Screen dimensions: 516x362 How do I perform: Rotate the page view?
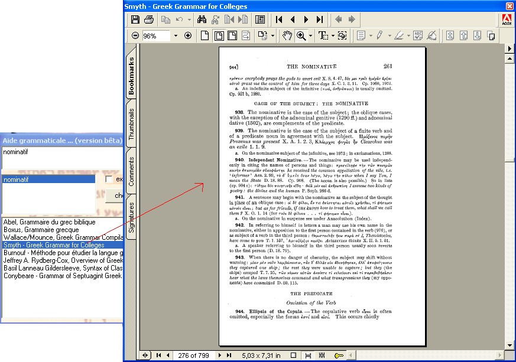pyautogui.click(x=262, y=35)
